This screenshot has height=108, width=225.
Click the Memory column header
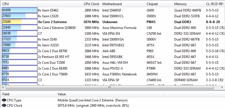pos(188,4)
